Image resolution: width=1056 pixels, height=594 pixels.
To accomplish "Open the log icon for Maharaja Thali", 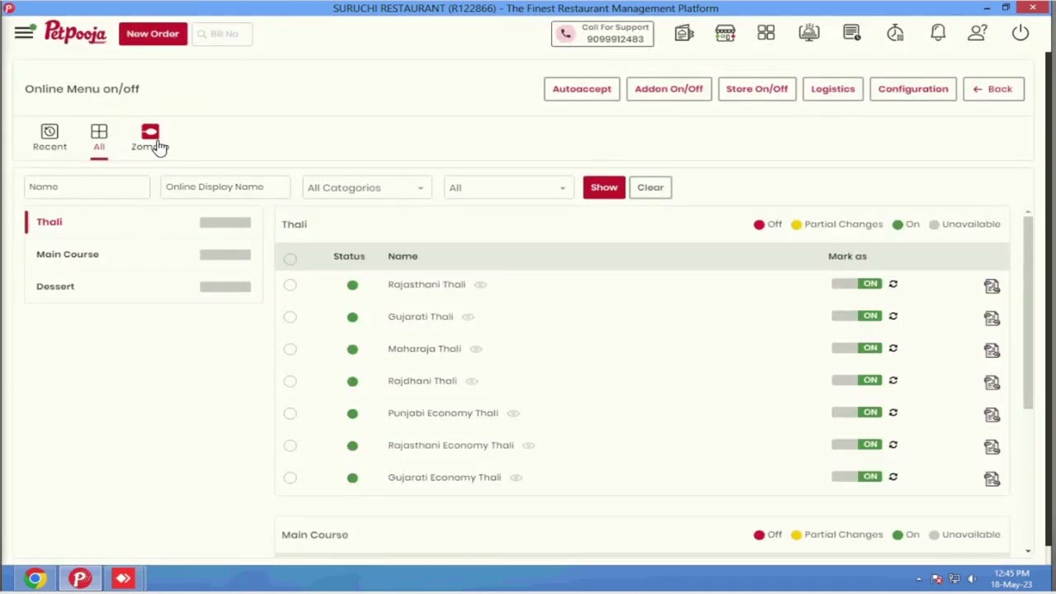I will (x=992, y=351).
